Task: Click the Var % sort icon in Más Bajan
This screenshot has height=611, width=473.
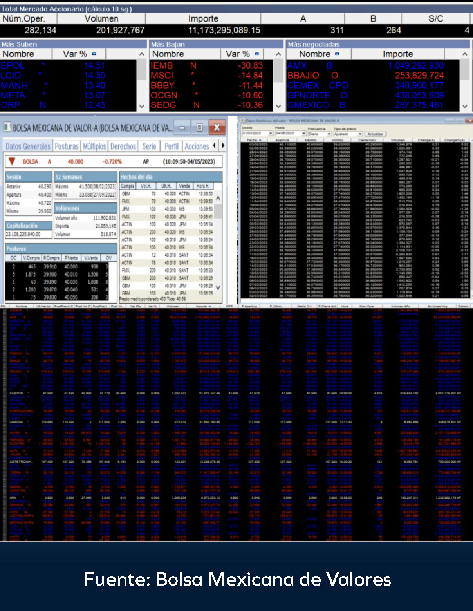Action: coord(257,54)
